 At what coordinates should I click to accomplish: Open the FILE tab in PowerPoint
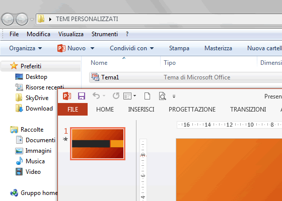[73, 110]
